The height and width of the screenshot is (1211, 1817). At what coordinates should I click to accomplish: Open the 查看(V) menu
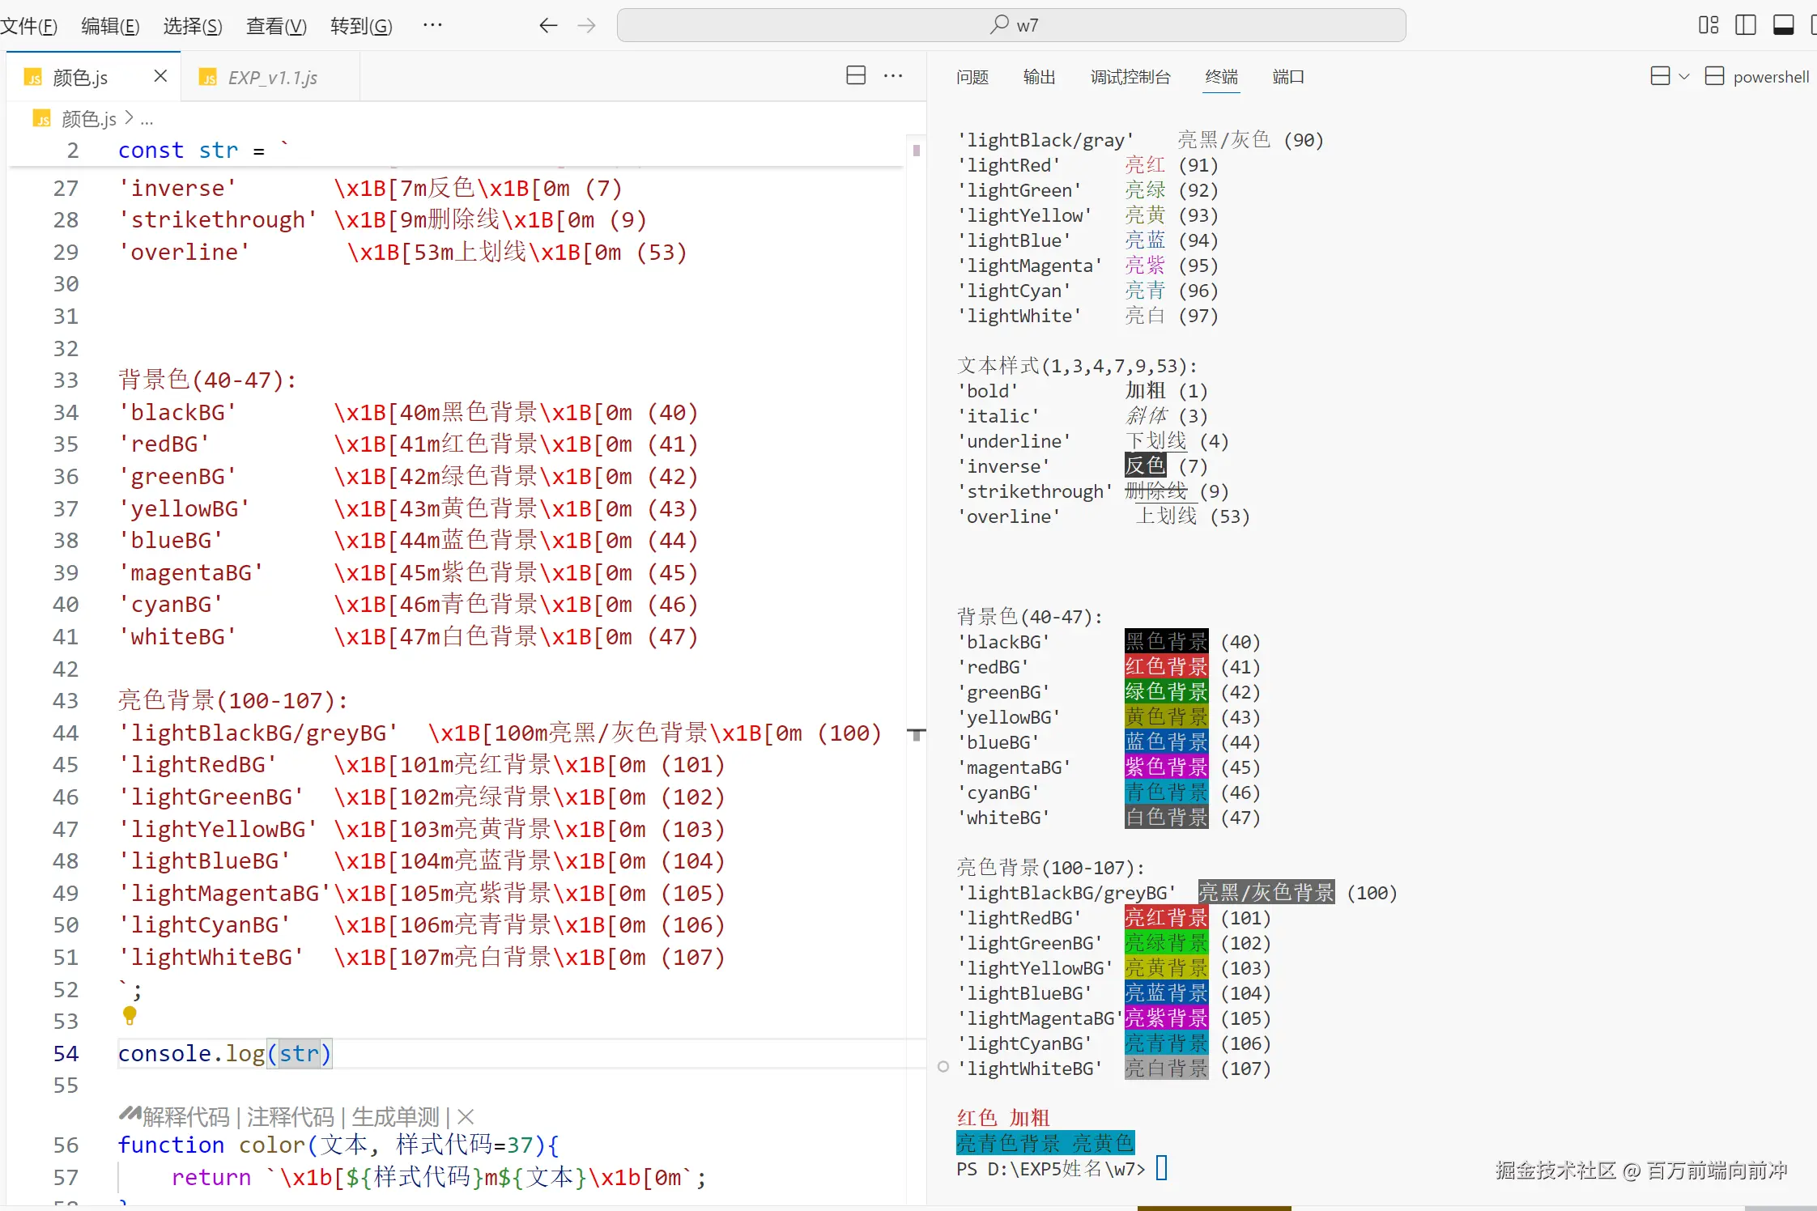[276, 27]
